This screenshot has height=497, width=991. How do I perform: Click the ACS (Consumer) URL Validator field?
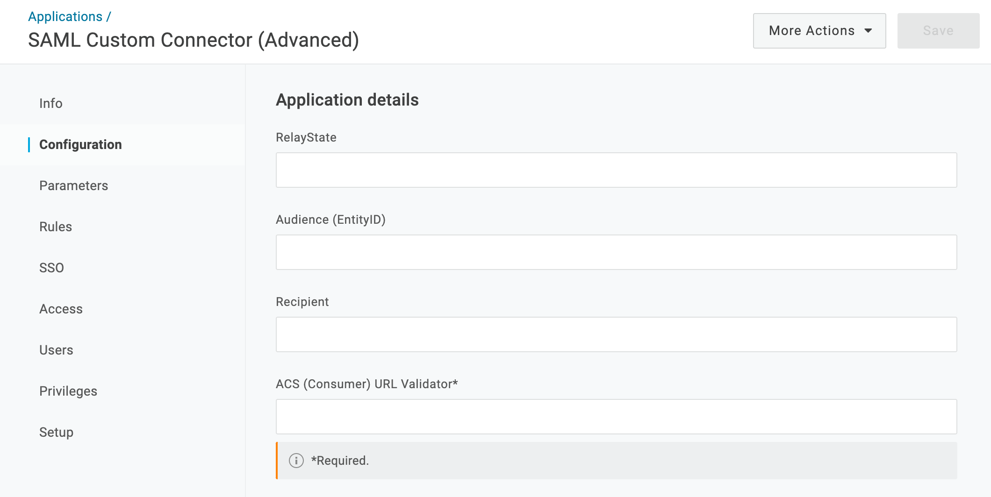616,417
